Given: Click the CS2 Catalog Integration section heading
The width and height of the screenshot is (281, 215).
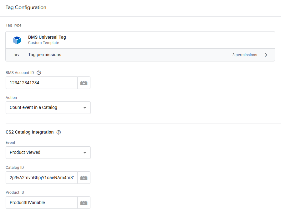Looking at the screenshot, I should [30, 132].
